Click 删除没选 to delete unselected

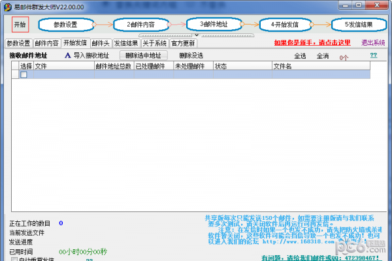click(x=191, y=55)
